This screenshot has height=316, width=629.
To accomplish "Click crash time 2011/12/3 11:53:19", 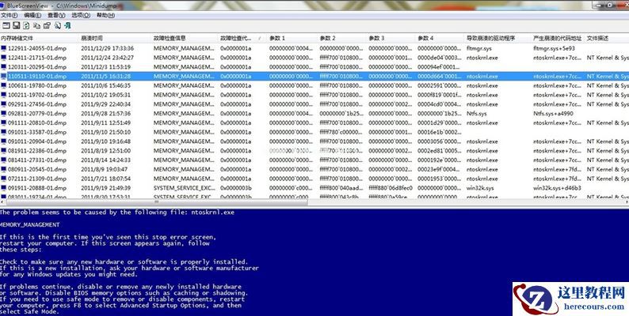I will click(105, 67).
